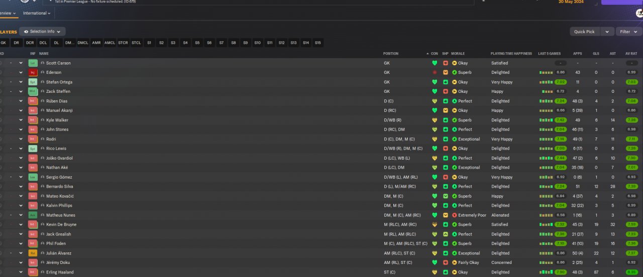Click Sergio Gómez's Loa status badge
643x277 pixels.
[33, 177]
